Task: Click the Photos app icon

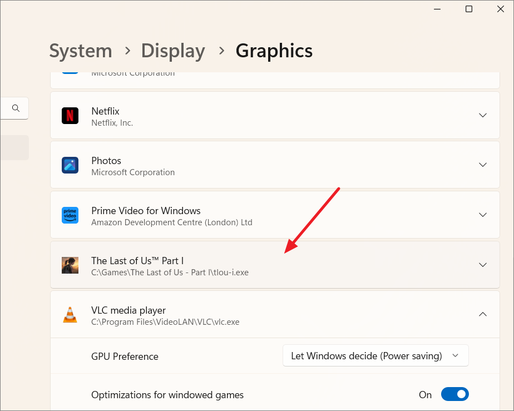Action: 70,165
